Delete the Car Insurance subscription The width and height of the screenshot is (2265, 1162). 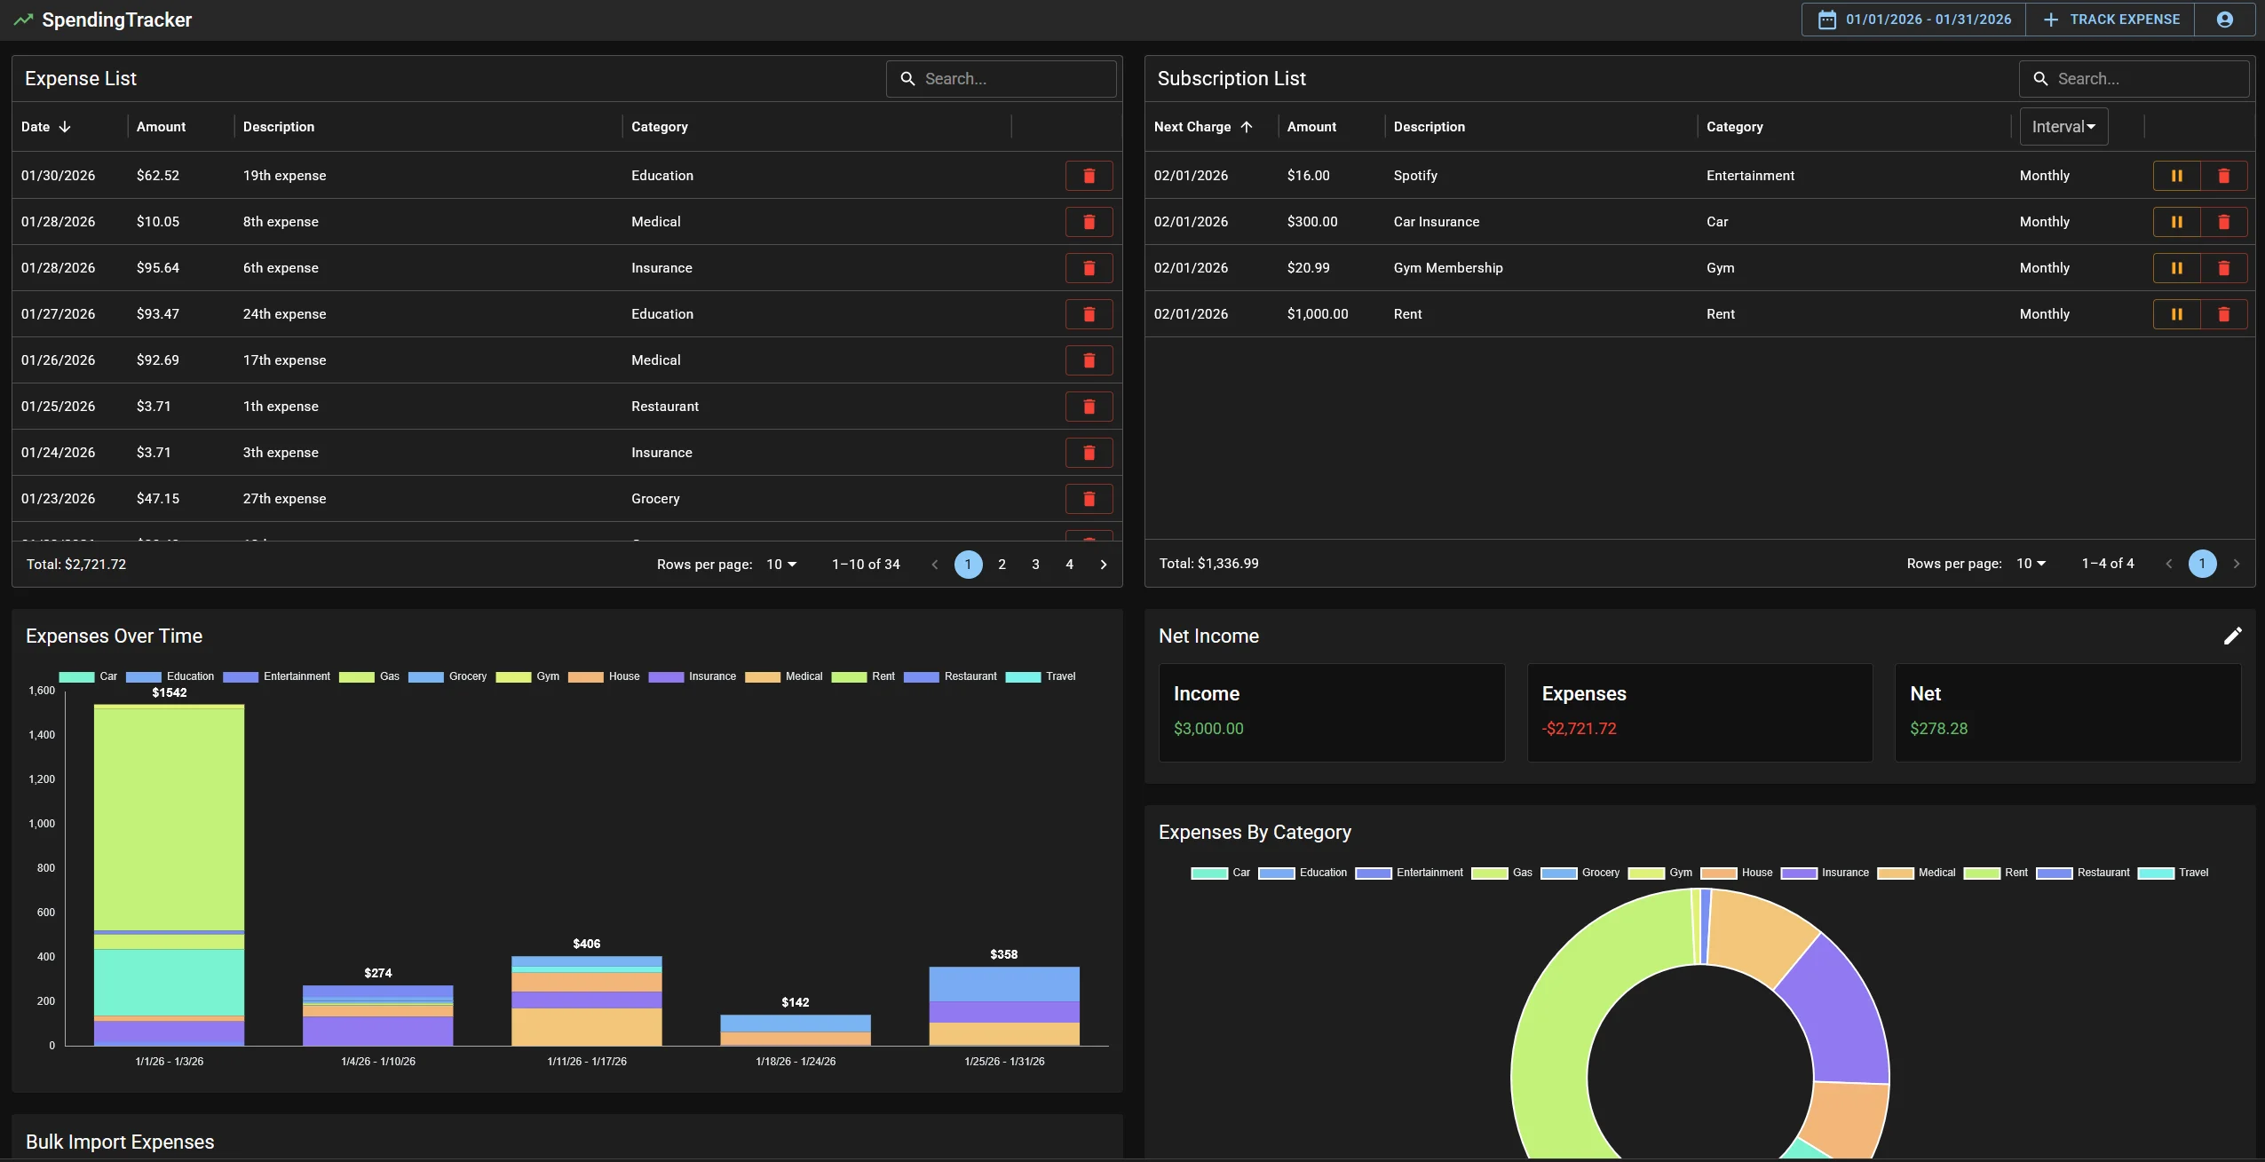pyautogui.click(x=2223, y=222)
